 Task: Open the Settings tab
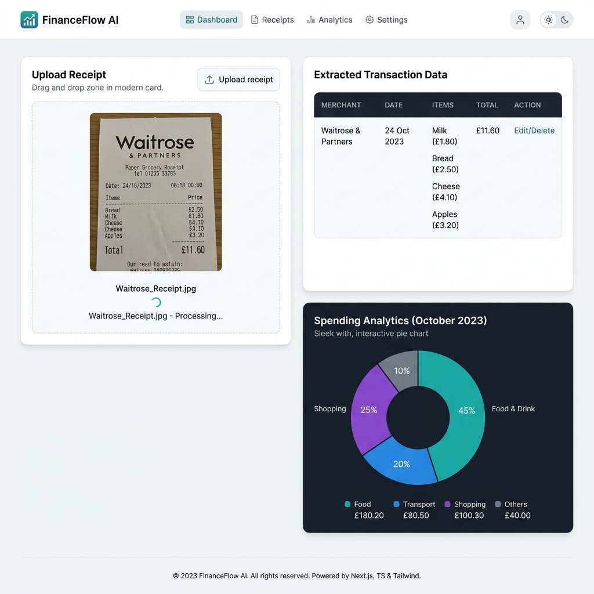(386, 20)
